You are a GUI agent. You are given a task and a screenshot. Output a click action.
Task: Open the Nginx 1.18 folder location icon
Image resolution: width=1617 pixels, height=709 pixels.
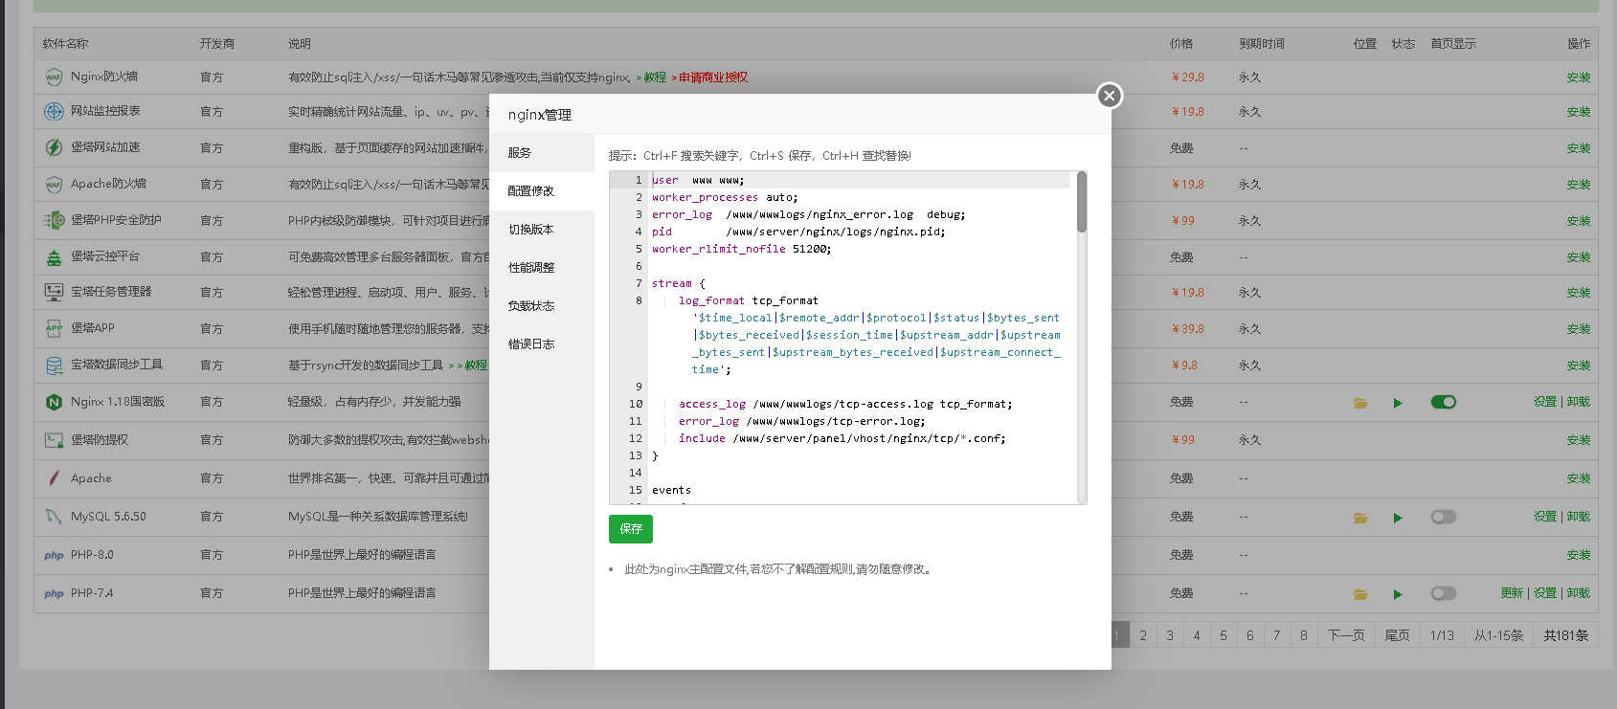click(1360, 403)
